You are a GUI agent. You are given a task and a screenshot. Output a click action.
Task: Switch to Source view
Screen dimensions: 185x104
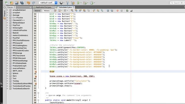(x=37, y=11)
